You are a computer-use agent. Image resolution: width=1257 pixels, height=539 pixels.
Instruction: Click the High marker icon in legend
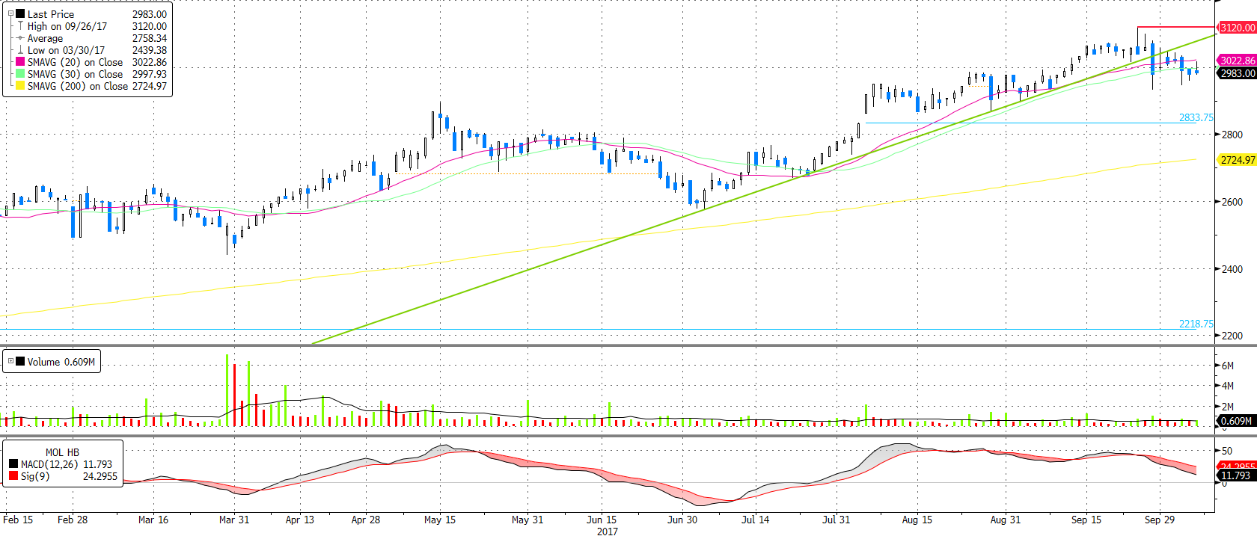click(x=20, y=26)
